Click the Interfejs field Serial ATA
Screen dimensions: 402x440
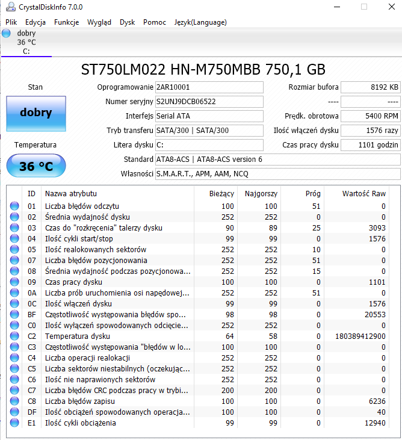pyautogui.click(x=209, y=116)
